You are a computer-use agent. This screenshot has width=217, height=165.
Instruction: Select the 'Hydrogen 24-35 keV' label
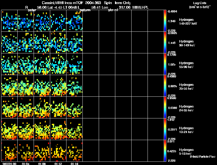pyautogui.click(x=186, y=108)
